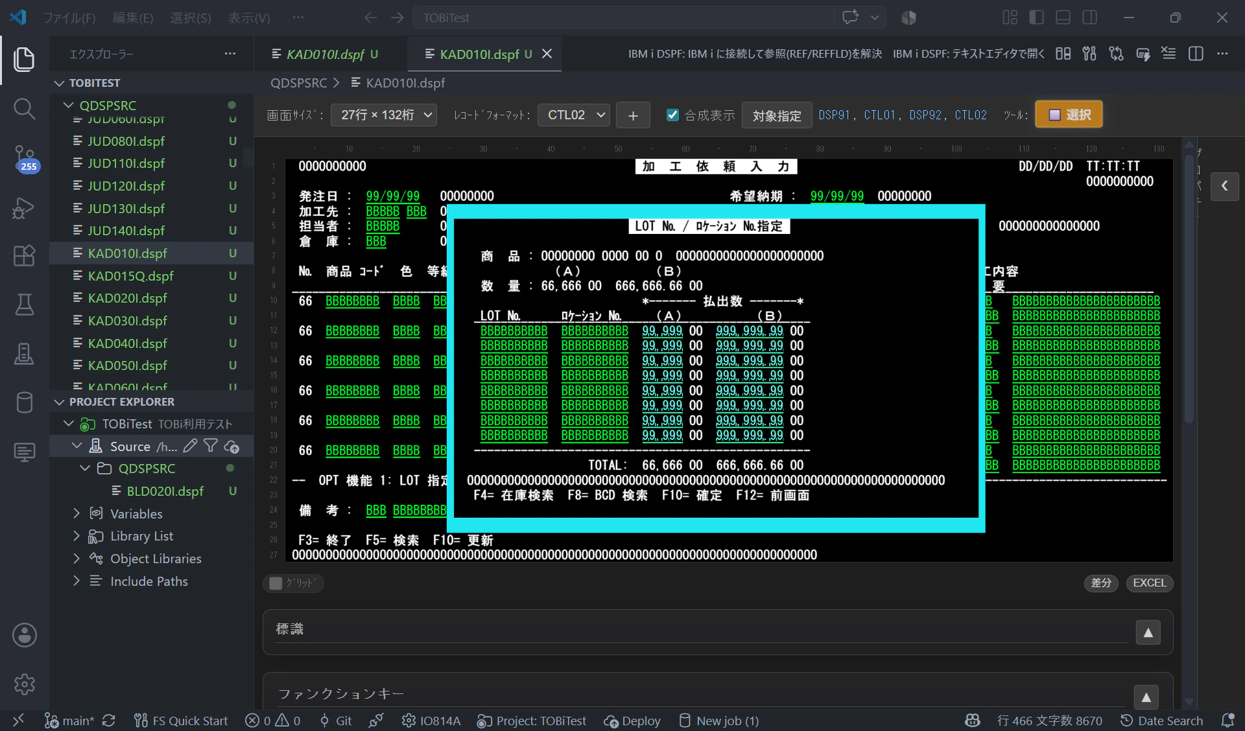Toggle the 選択 selection tool
The width and height of the screenshot is (1245, 731).
(1069, 115)
